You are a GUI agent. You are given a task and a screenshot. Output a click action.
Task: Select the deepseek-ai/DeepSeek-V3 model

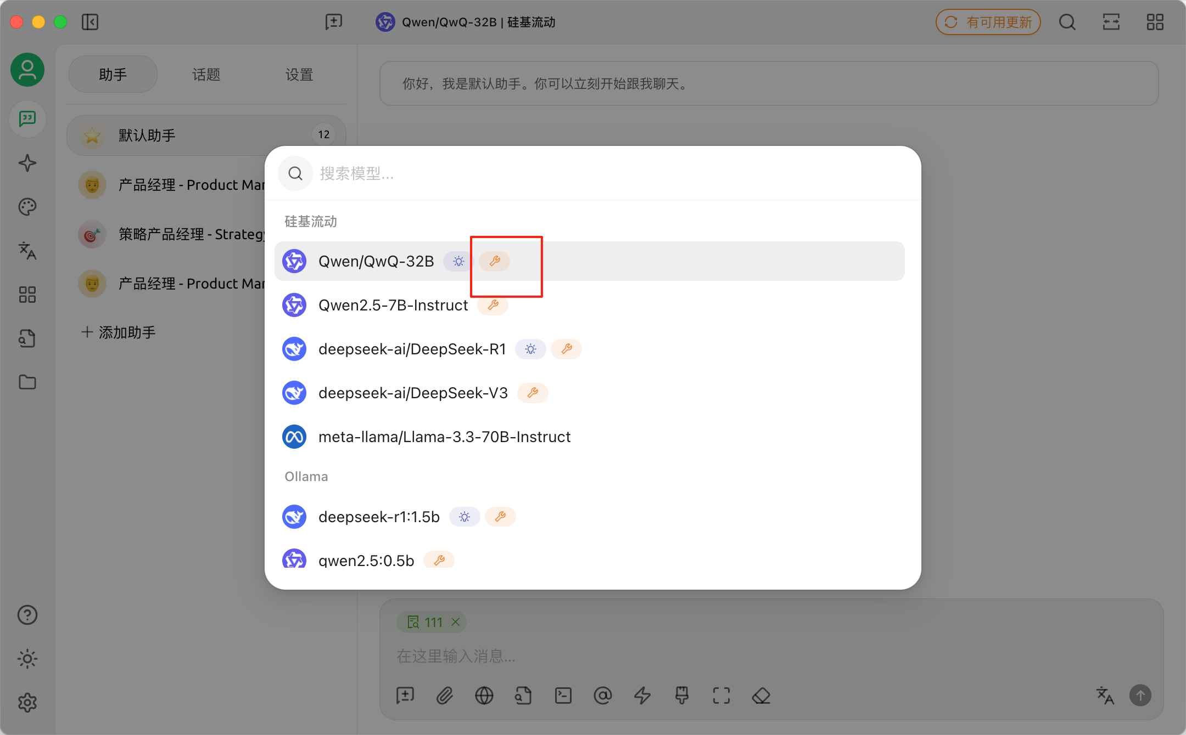590,393
